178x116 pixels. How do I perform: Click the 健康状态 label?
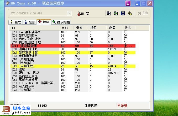pos(91,106)
